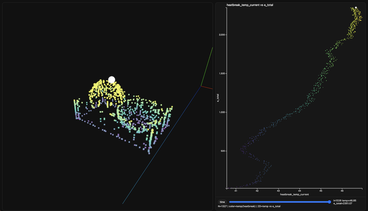Click the 41 tick on the x-axis
The image size is (368, 211).
[236, 191]
